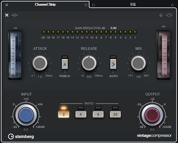Toggle the Channel Strip bypass circle
The height and width of the screenshot is (143, 178).
7,5
